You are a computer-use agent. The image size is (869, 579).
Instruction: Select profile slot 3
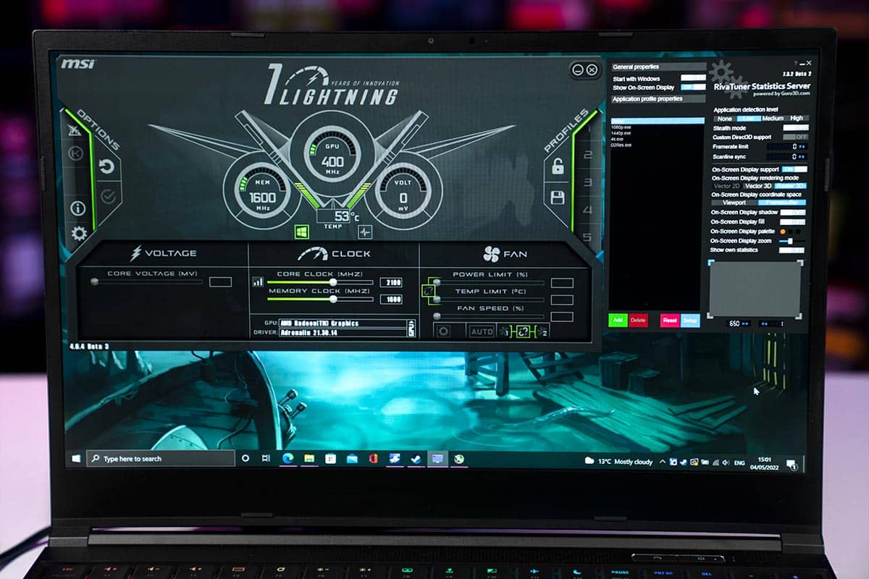point(589,182)
